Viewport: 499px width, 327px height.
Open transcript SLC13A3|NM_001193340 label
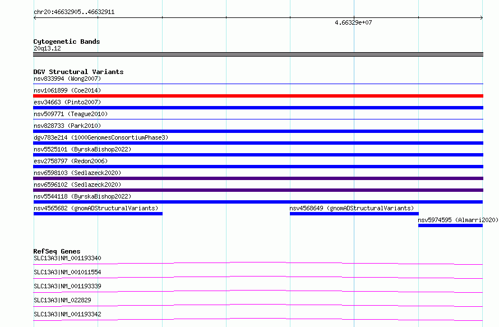[x=67, y=258]
